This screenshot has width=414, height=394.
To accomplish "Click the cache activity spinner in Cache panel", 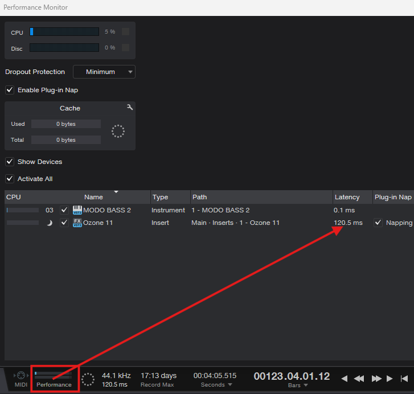I will click(118, 131).
